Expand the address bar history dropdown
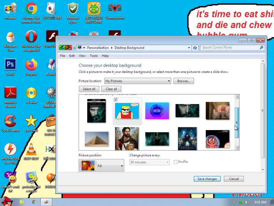Viewport: 274px width, 206px height. (x=189, y=48)
